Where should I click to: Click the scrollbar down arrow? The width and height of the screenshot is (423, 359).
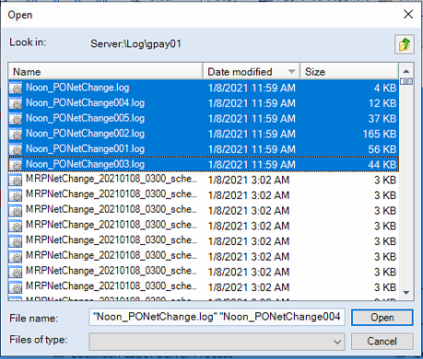tap(406, 293)
